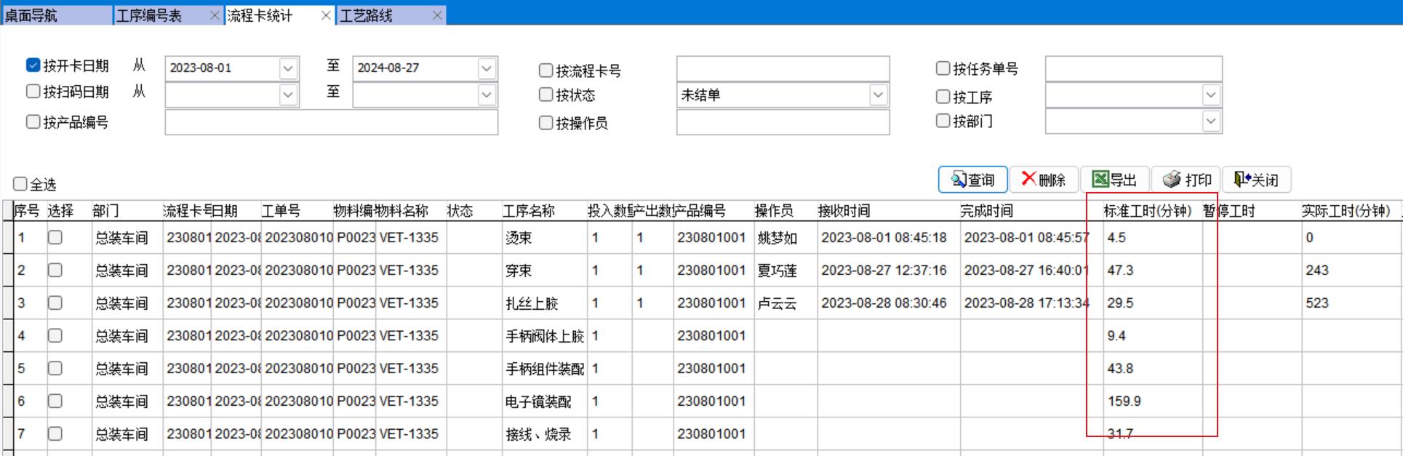Click the 标准工时(分钟) column header

1147,211
